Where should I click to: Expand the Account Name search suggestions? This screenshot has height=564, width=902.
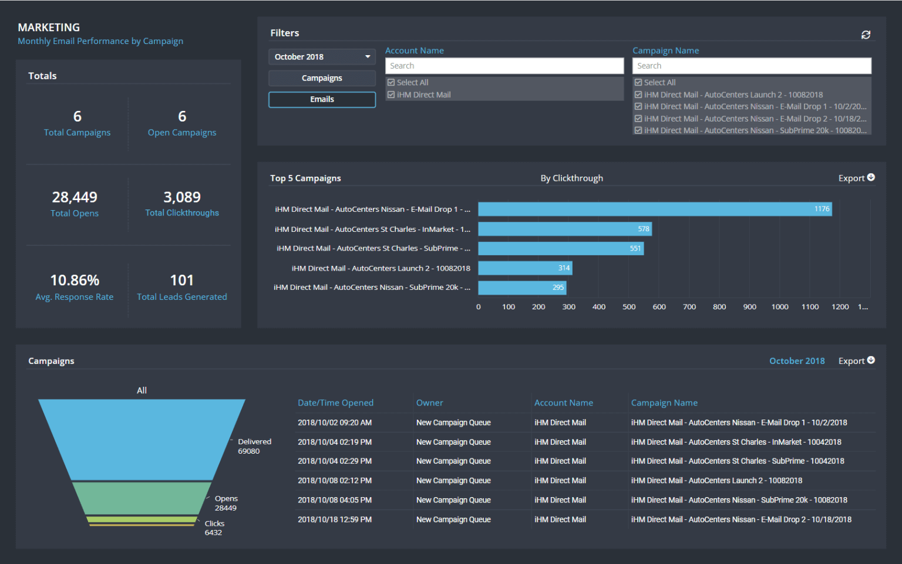[504, 65]
